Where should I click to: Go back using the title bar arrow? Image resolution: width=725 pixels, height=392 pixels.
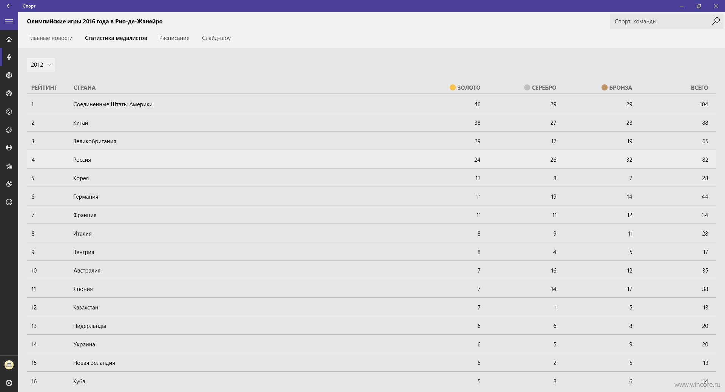9,6
